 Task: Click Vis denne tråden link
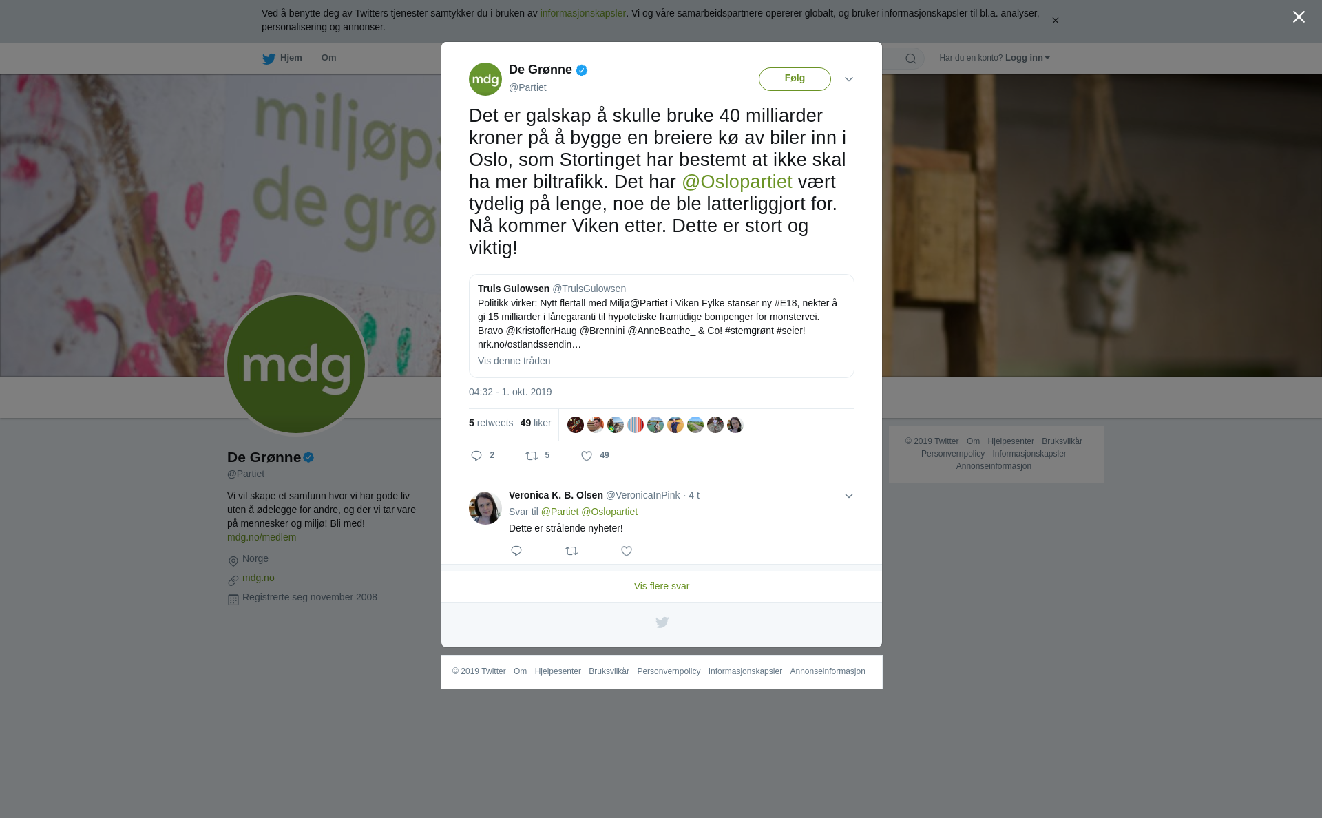point(514,361)
